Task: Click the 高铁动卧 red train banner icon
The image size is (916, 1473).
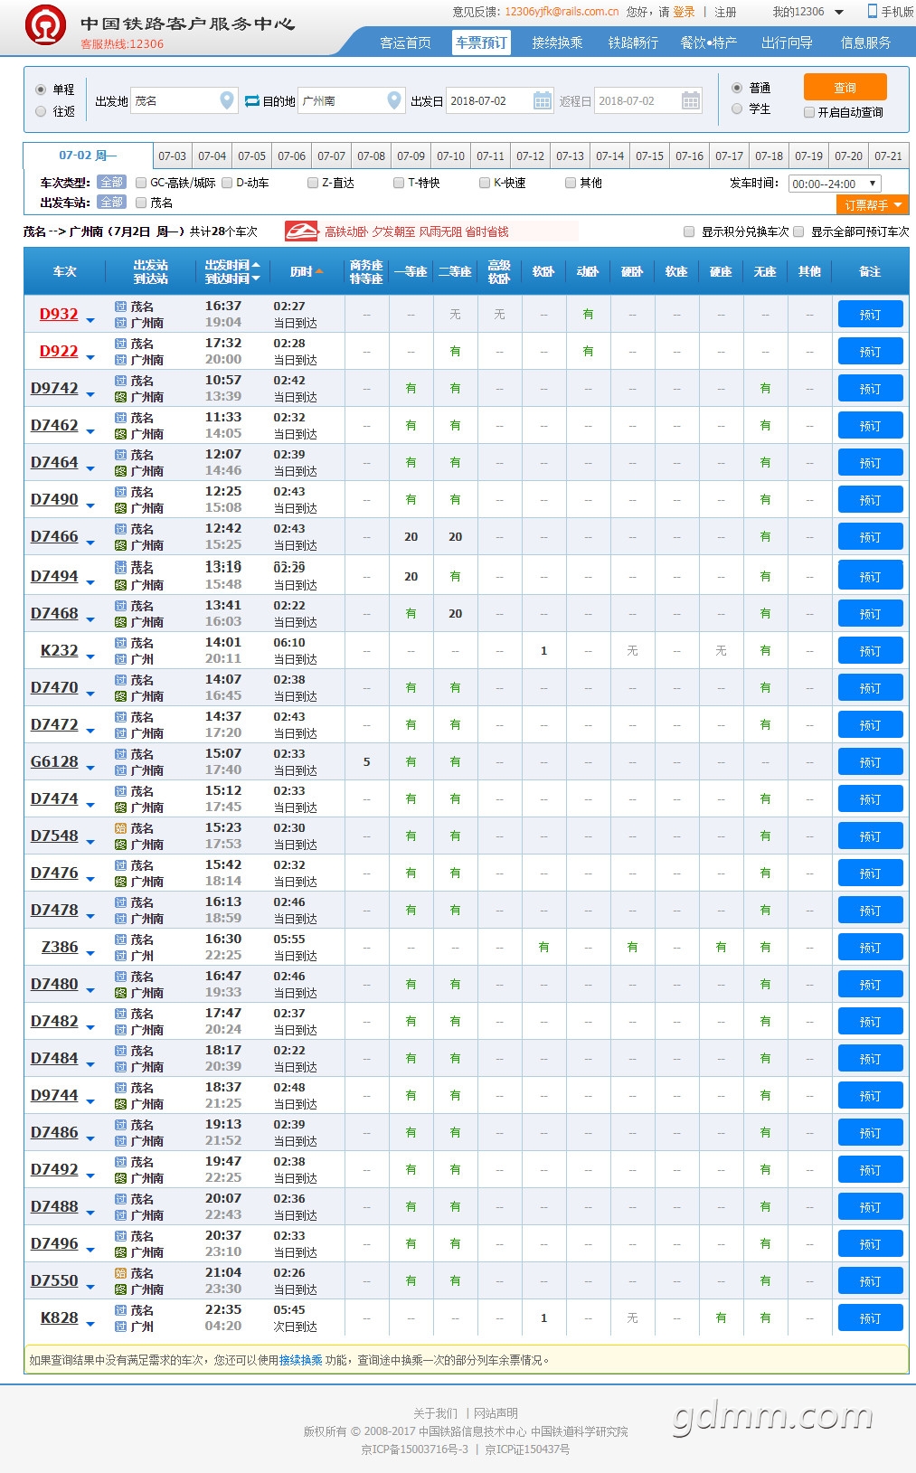Action: pyautogui.click(x=301, y=231)
